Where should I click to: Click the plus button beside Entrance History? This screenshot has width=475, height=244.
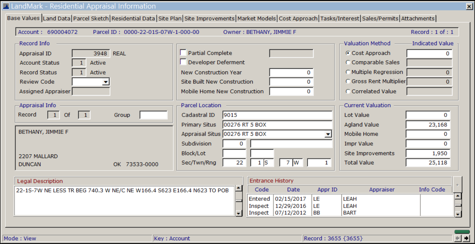(457, 185)
